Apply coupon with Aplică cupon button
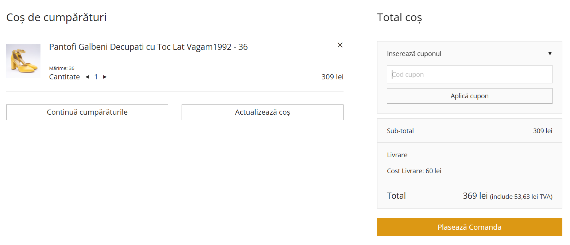 pyautogui.click(x=469, y=96)
